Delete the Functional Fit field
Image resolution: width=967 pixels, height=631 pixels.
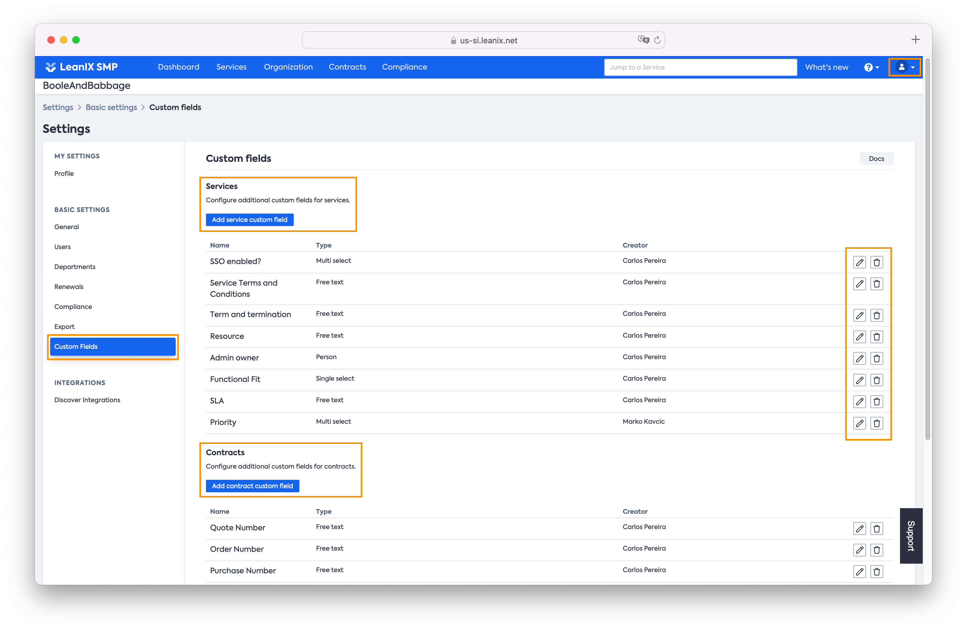coord(876,380)
